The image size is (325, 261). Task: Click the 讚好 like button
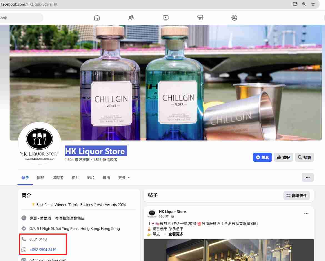click(283, 157)
